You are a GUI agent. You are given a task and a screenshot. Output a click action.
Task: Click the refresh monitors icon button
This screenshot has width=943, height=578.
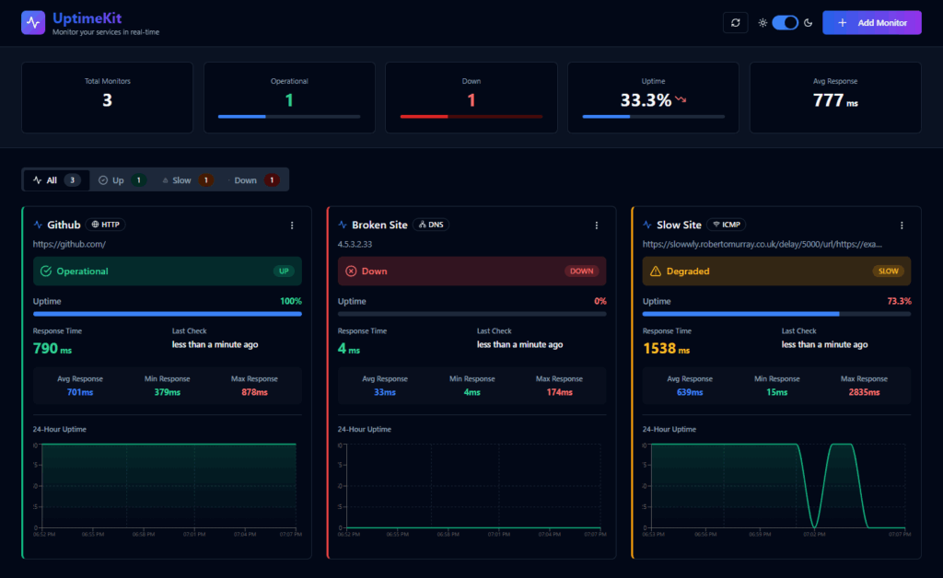click(735, 23)
